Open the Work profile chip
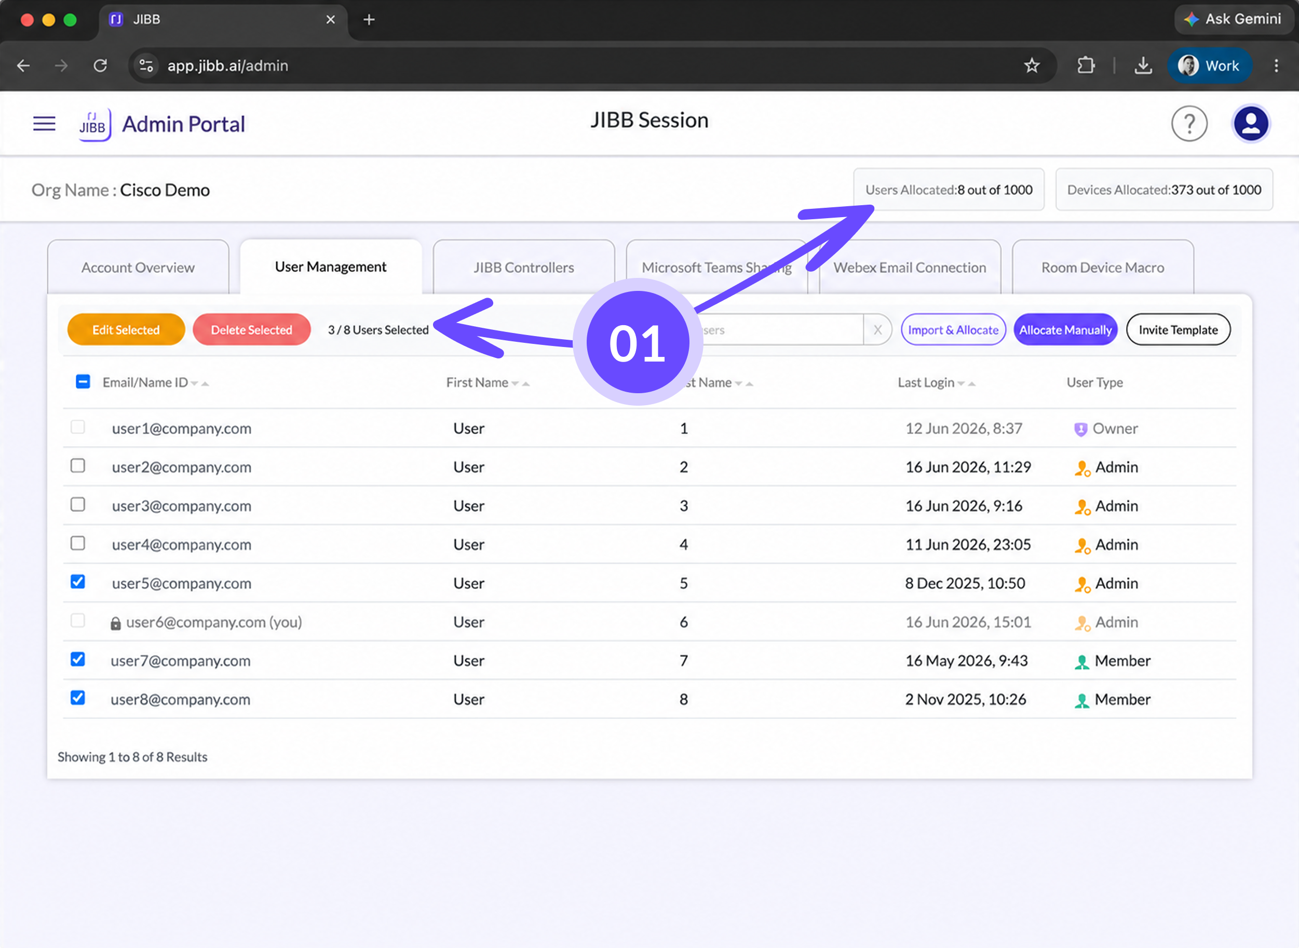The image size is (1299, 948). point(1210,65)
